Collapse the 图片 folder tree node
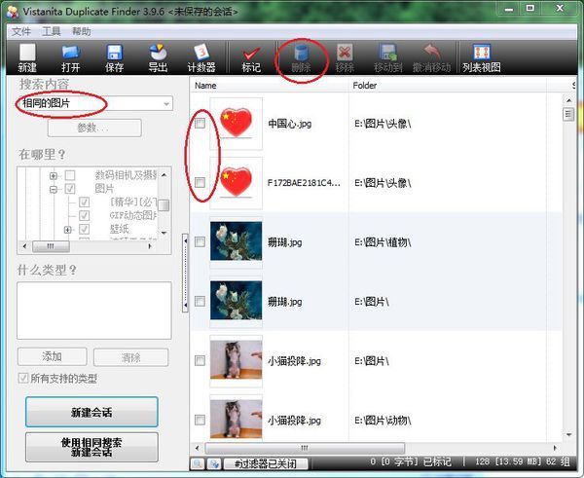Image resolution: width=584 pixels, height=478 pixels. coord(55,189)
